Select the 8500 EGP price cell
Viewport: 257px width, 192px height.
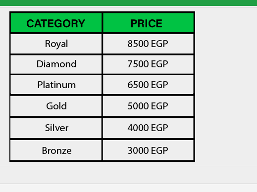pyautogui.click(x=148, y=44)
